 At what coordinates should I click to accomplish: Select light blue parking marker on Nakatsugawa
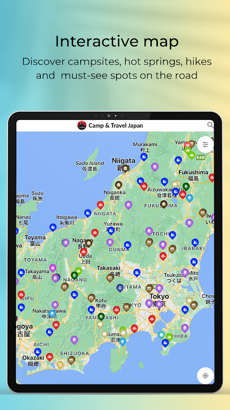pyautogui.click(x=52, y=314)
